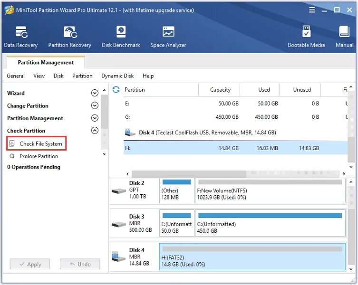This screenshot has height=285, width=358.
Task: Select the E:(Unformatted) 50.0 GB block
Action: tap(177, 224)
